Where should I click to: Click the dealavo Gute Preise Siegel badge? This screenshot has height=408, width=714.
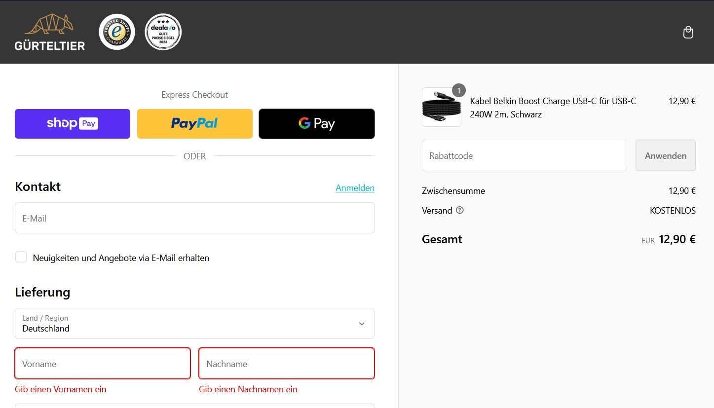163,32
